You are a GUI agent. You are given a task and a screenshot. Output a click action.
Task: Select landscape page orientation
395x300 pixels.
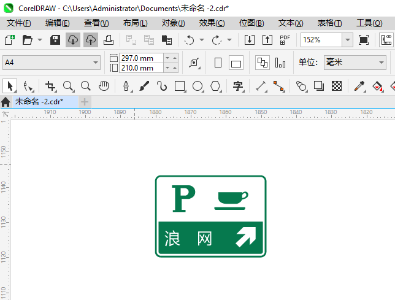236,63
